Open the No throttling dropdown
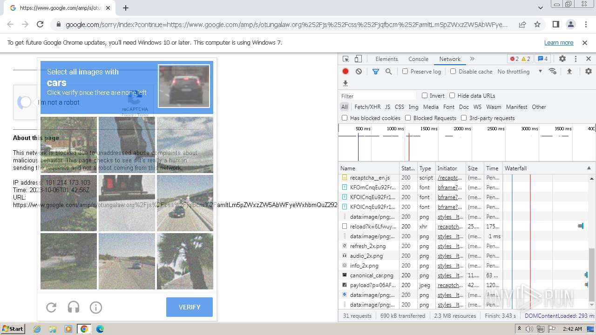 click(x=520, y=71)
